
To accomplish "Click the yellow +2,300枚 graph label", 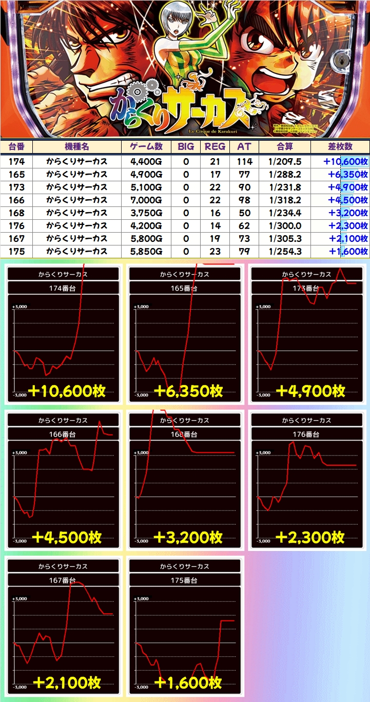I will [x=309, y=537].
